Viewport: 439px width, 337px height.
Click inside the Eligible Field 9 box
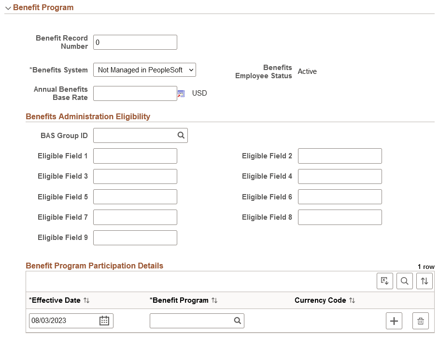coord(135,238)
